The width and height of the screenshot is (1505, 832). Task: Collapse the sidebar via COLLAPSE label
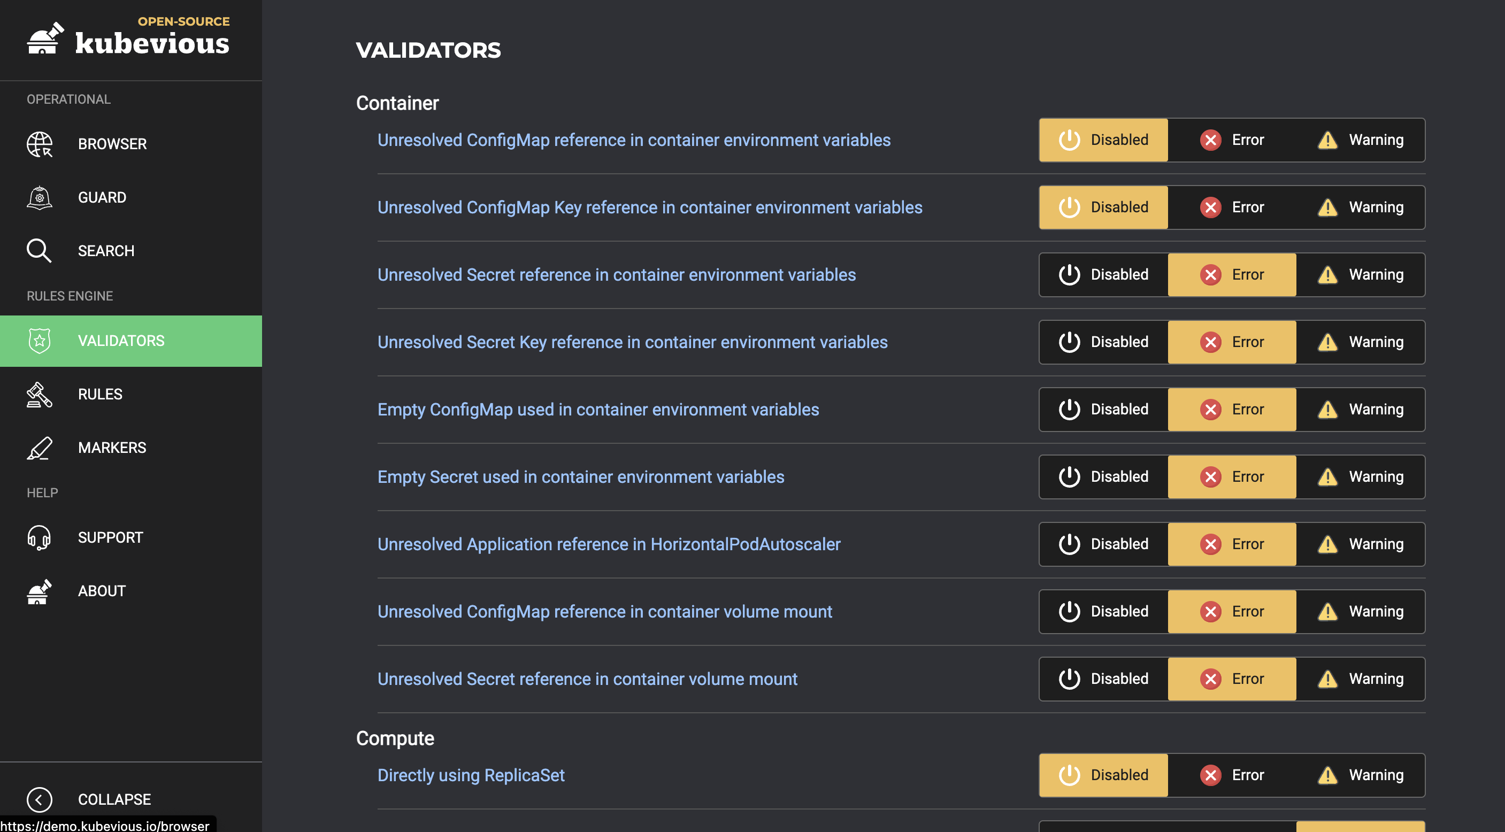pos(114,799)
